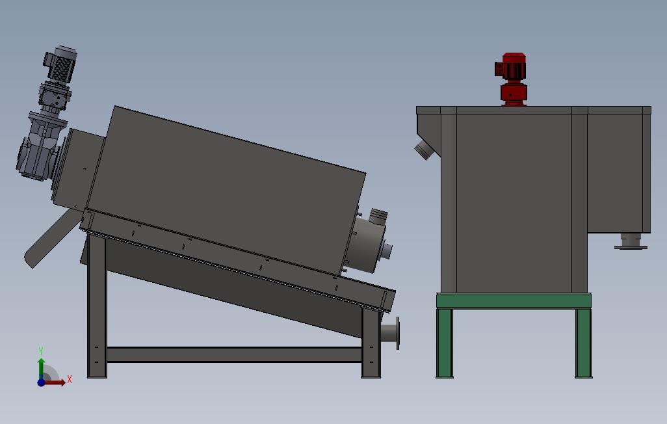Select the horizontal crossbar between the gray stand legs
This screenshot has height=424, width=667.
click(x=234, y=355)
